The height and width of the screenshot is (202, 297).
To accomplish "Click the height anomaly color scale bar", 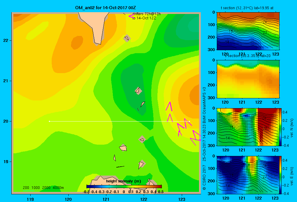I will 124,187.
